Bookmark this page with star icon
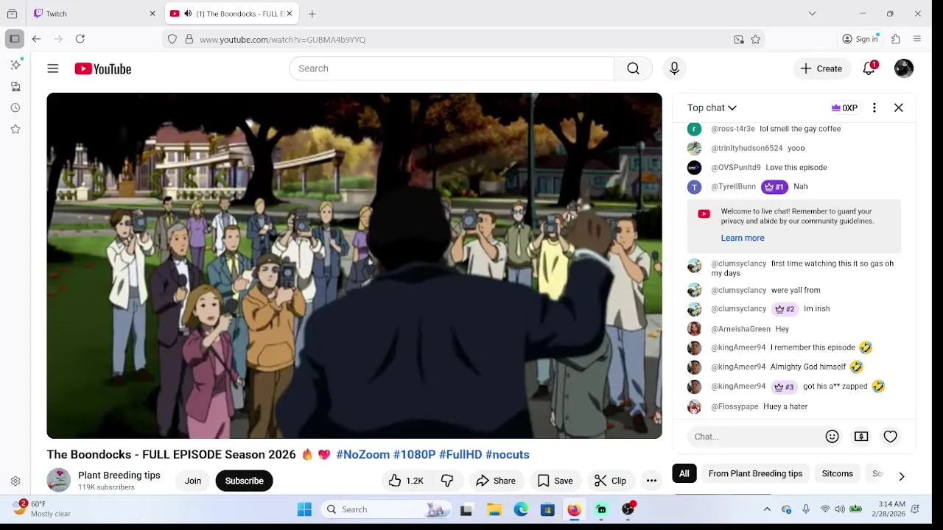 coord(755,39)
